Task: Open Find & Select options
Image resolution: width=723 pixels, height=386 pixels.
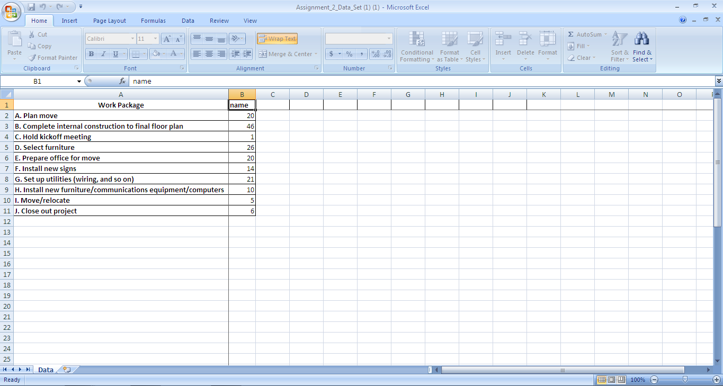Action: 642,47
